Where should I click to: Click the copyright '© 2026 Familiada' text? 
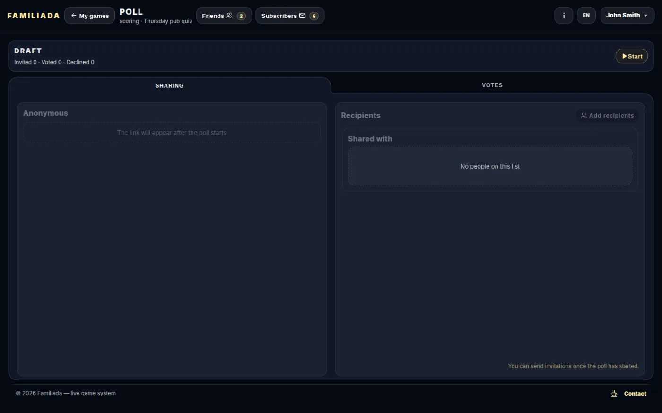(66, 393)
